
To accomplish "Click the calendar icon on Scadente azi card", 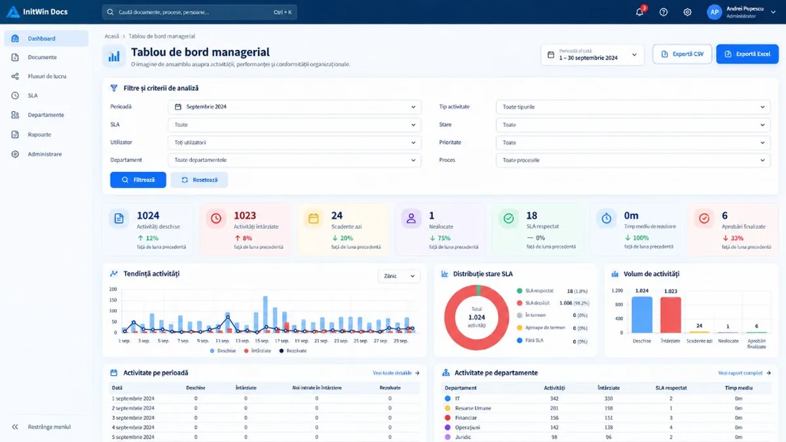I will pyautogui.click(x=314, y=219).
